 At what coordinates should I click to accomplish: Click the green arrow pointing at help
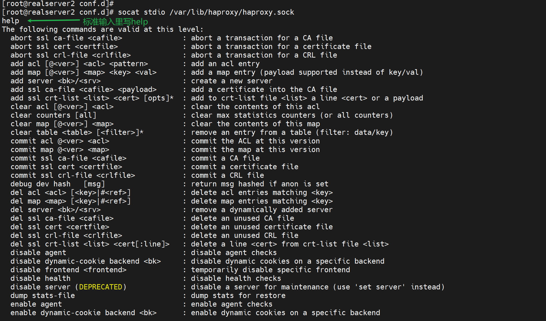54,20
